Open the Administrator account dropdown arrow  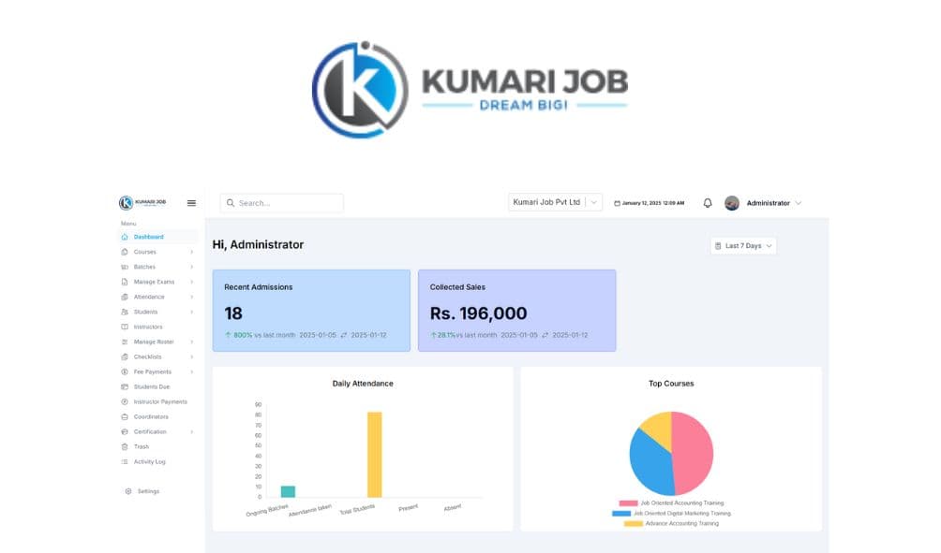coord(799,203)
